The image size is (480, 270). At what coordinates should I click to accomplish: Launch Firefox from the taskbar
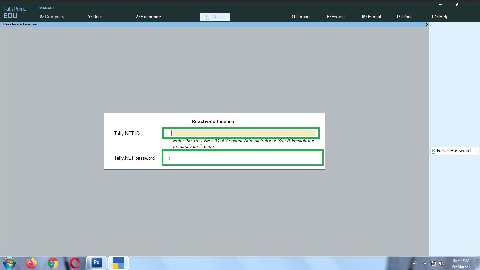click(x=31, y=263)
